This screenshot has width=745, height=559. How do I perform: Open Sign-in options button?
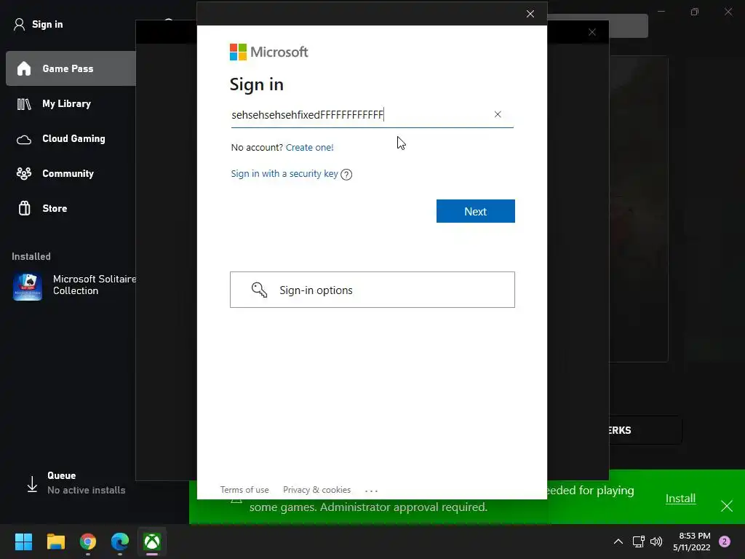pyautogui.click(x=372, y=290)
